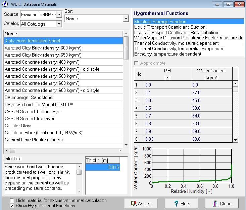Open the Source dropdown

click(x=59, y=14)
